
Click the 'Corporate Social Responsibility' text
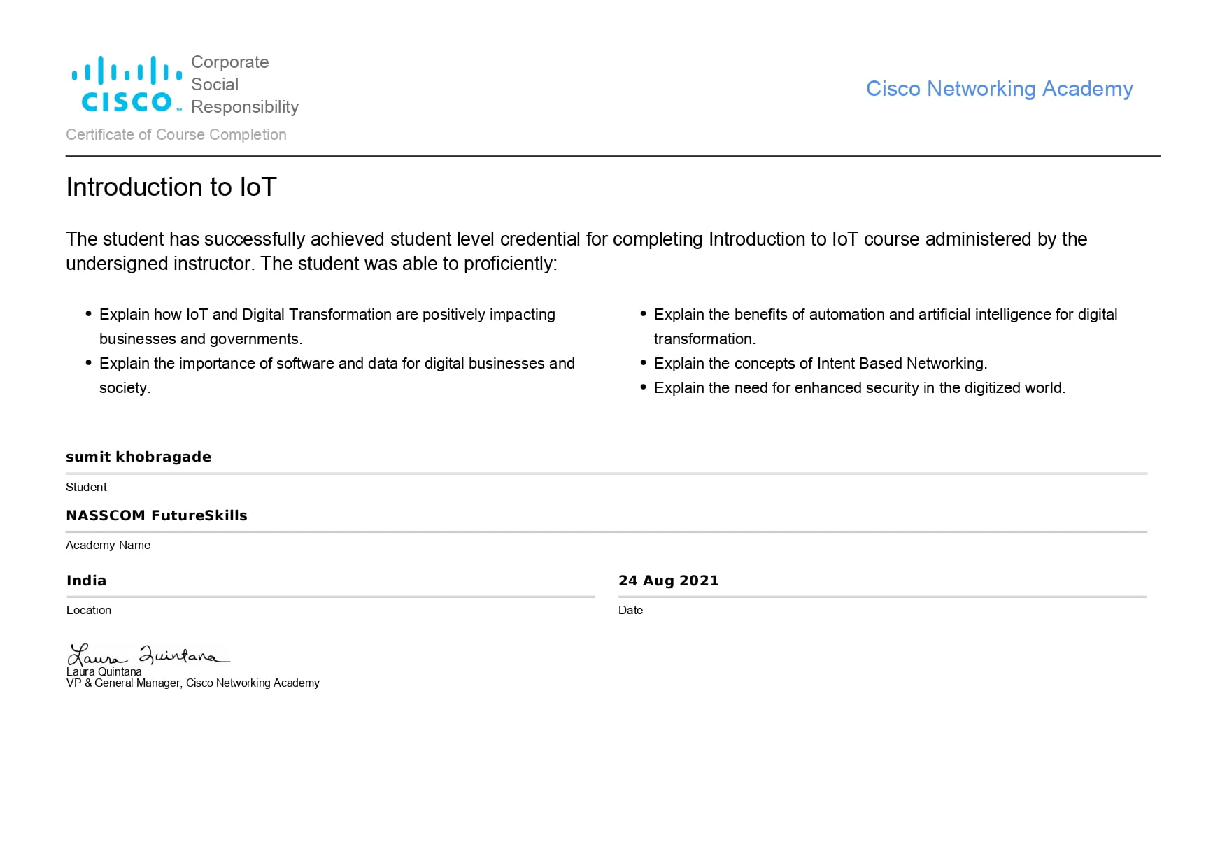click(245, 85)
